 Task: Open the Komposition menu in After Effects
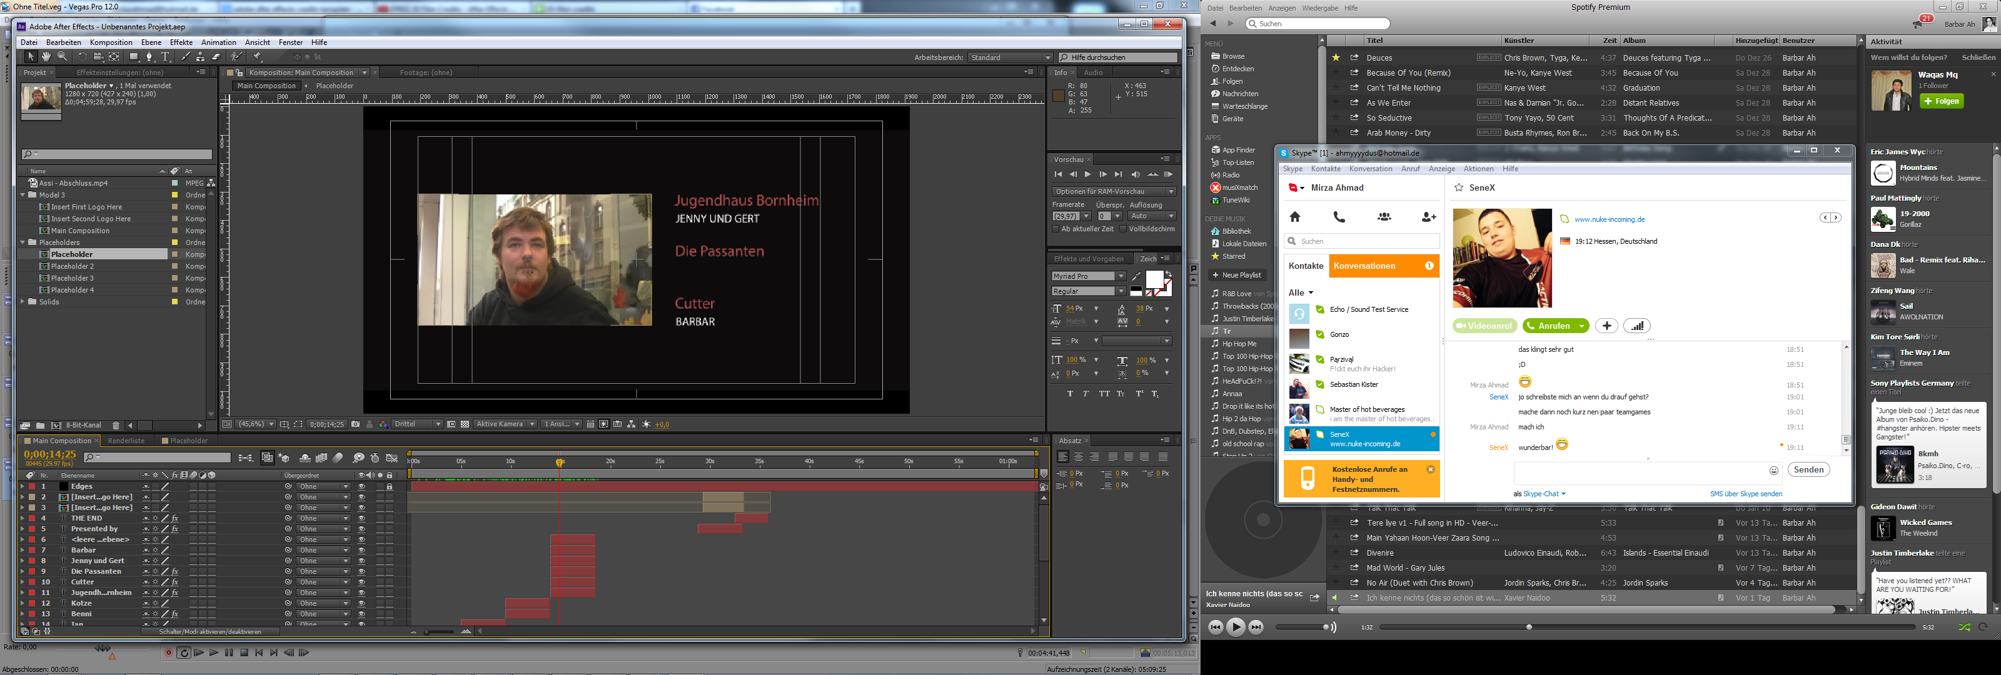111,42
